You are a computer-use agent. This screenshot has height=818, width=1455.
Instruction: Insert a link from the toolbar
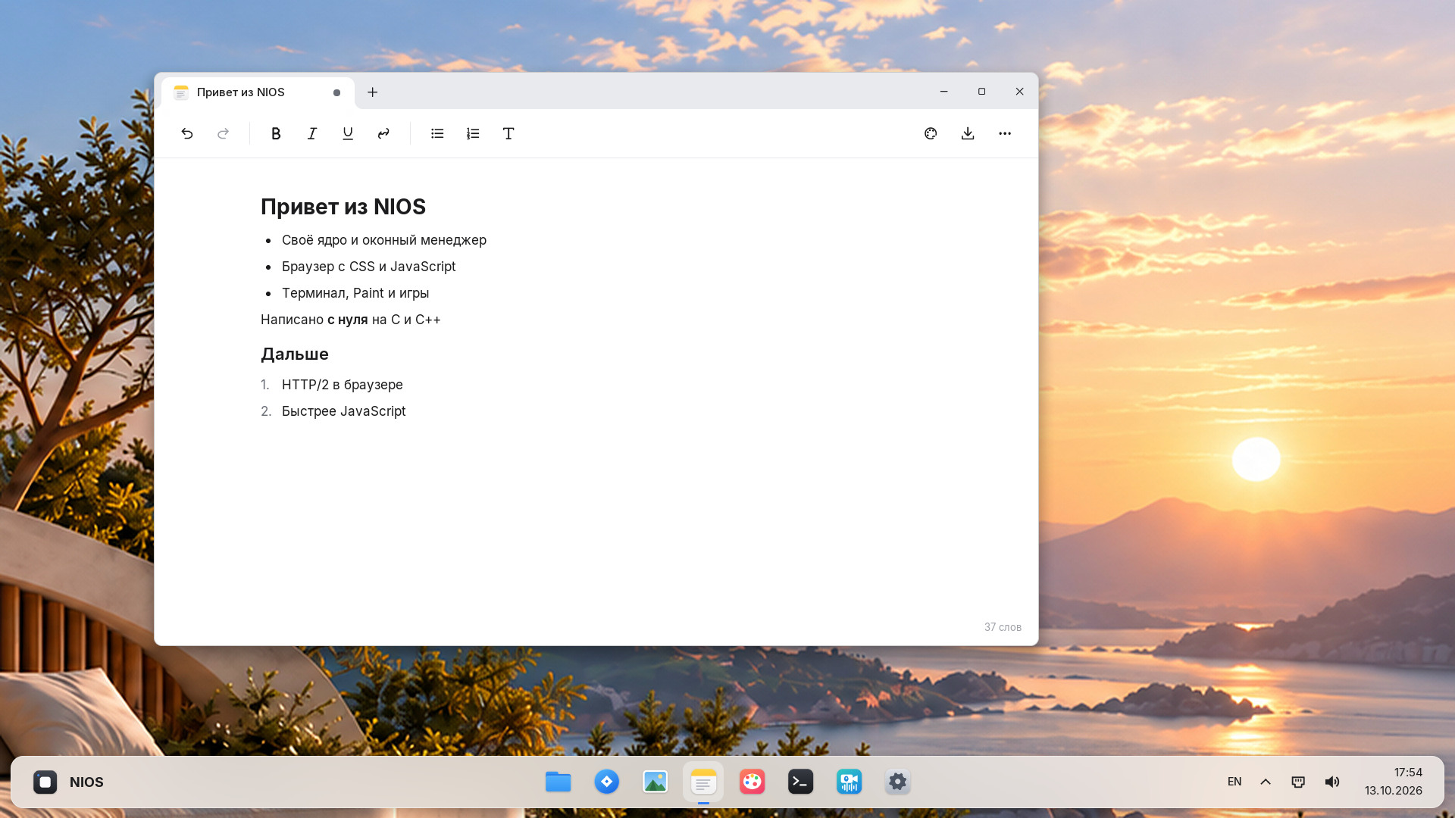[x=383, y=133]
